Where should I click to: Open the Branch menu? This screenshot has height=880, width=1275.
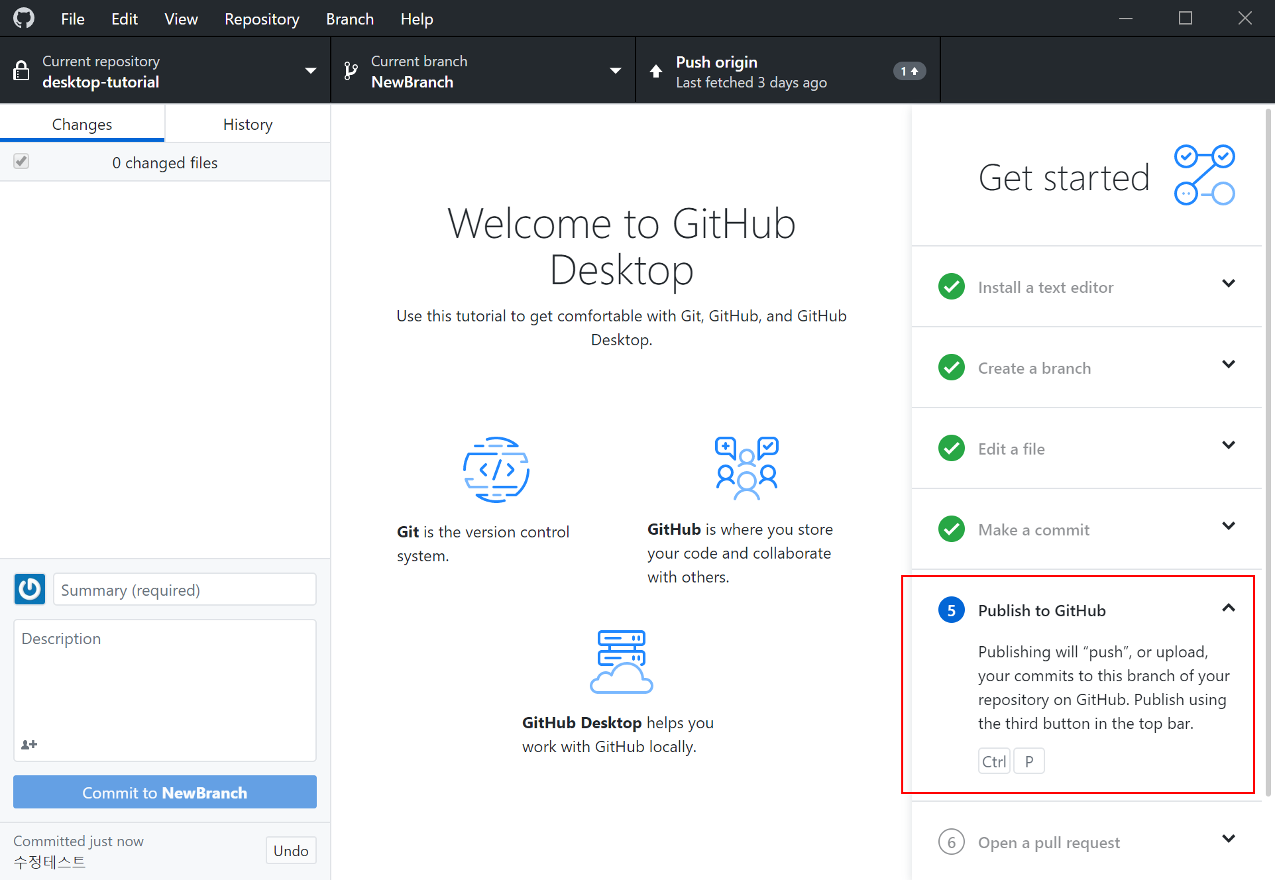pyautogui.click(x=350, y=19)
